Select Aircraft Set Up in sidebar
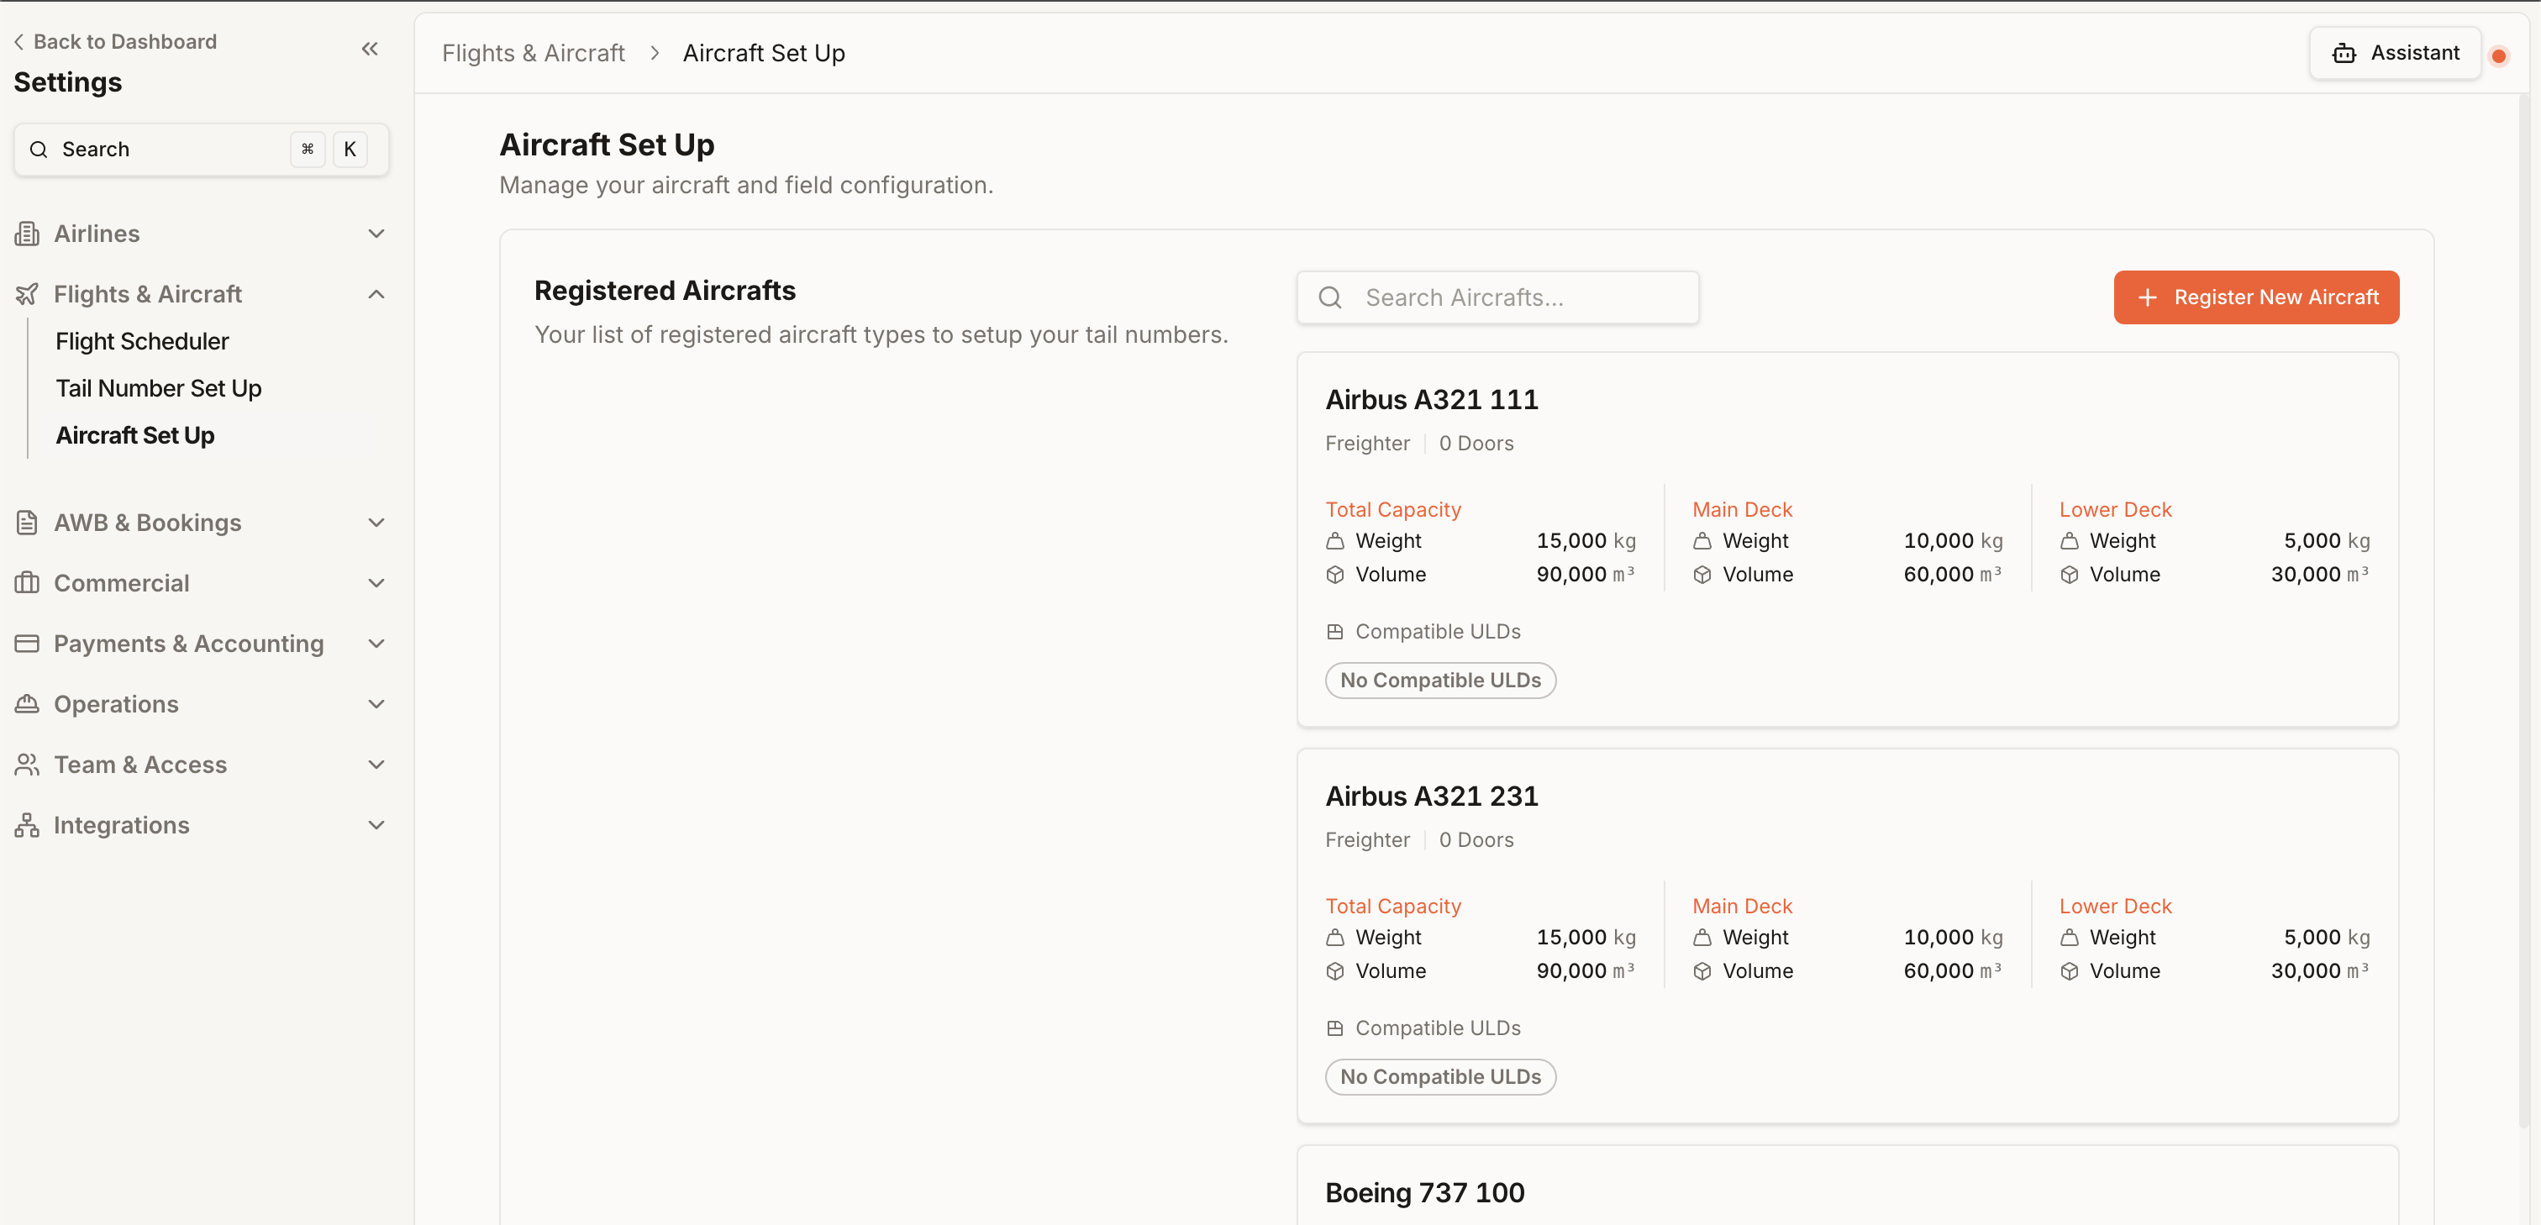This screenshot has height=1225, width=2541. point(135,435)
